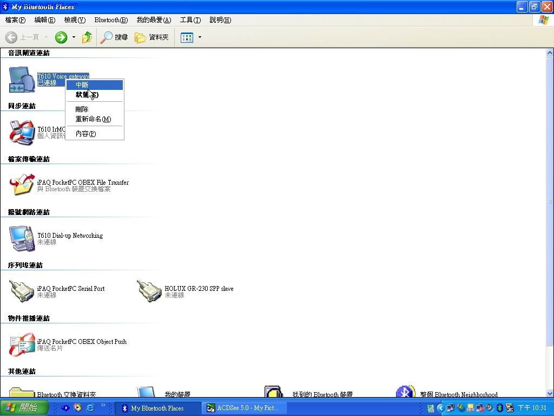The height and width of the screenshot is (416, 554).
Task: Click the disconnected network tray icon with red X
Action: pos(479,408)
